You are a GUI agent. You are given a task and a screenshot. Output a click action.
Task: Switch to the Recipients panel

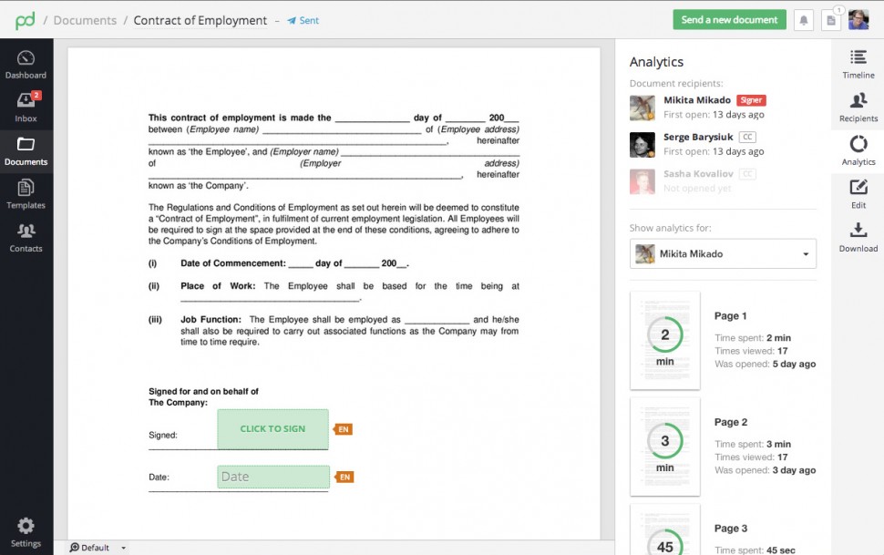(x=858, y=108)
